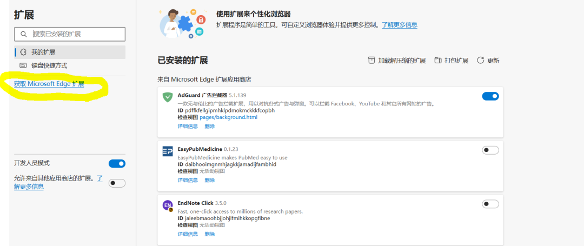
Task: Click the puzzle icon beside 我的扩展
Action: [x=23, y=52]
